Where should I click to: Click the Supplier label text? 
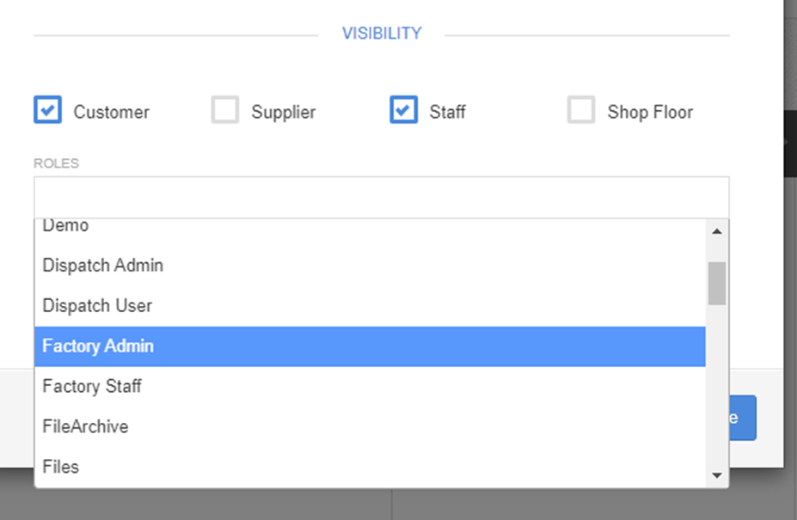[283, 113]
